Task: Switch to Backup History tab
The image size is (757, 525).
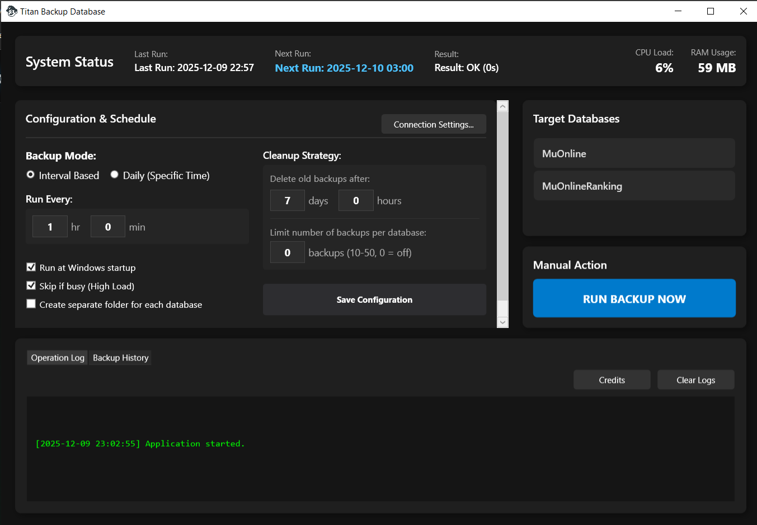Action: [120, 358]
